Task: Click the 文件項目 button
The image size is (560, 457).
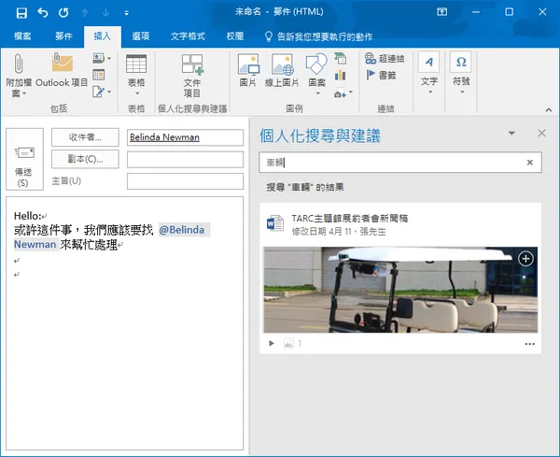Action: tap(192, 76)
